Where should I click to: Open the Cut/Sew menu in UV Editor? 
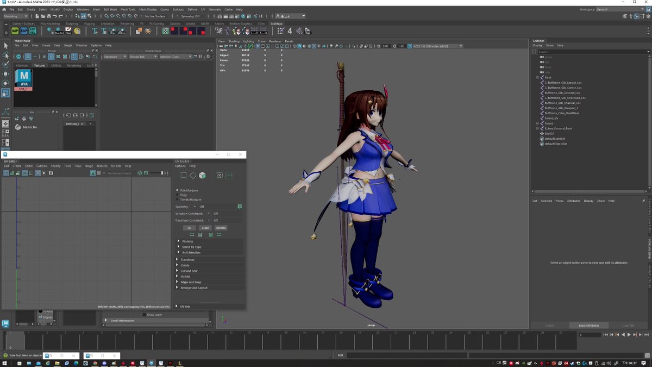[42, 166]
